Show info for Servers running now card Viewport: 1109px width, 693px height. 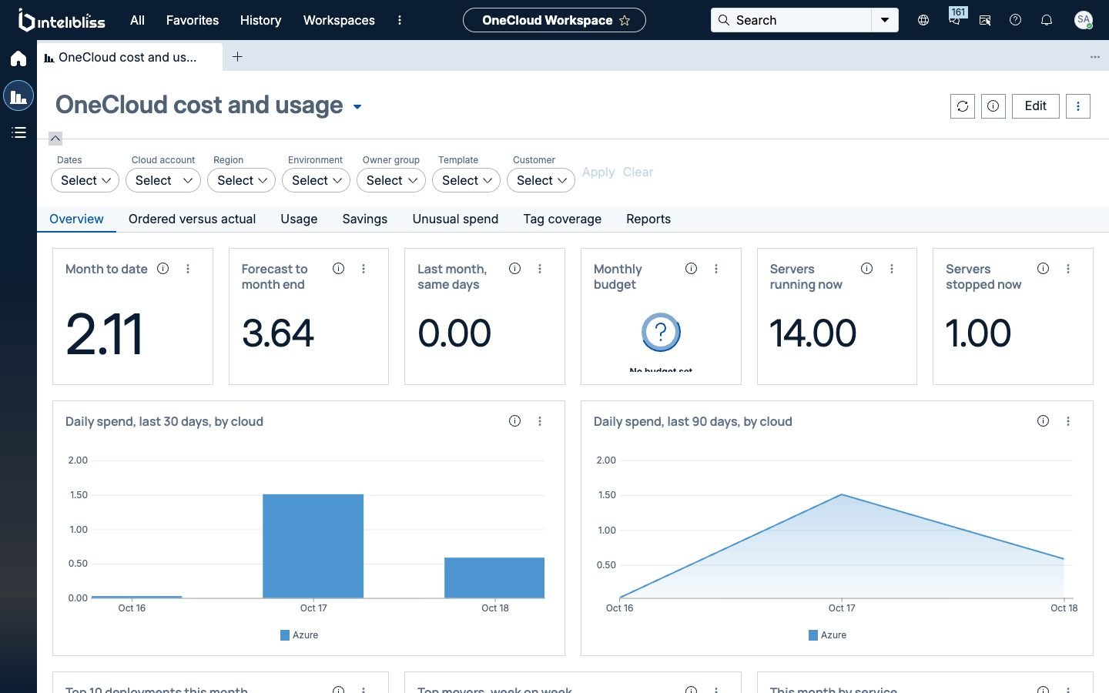(867, 269)
